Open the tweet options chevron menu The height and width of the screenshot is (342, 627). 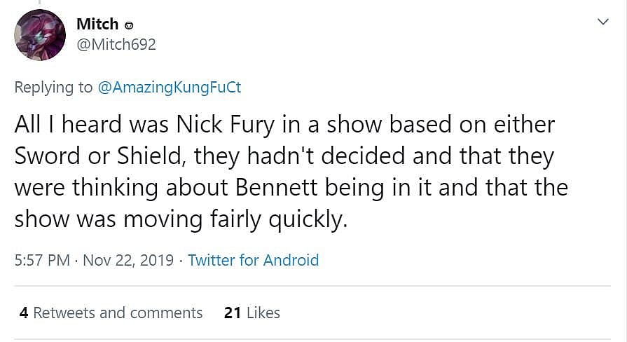point(602,22)
